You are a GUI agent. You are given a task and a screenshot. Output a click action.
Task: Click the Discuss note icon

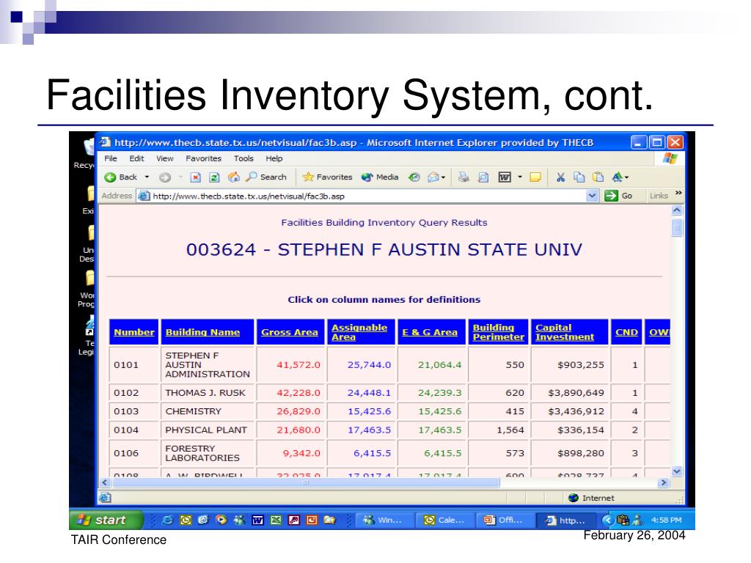[x=535, y=177]
